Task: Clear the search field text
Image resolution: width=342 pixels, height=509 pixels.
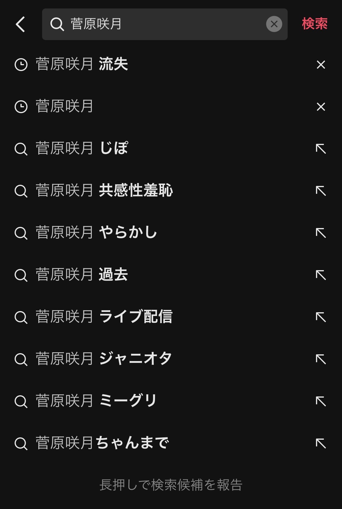Action: (274, 24)
